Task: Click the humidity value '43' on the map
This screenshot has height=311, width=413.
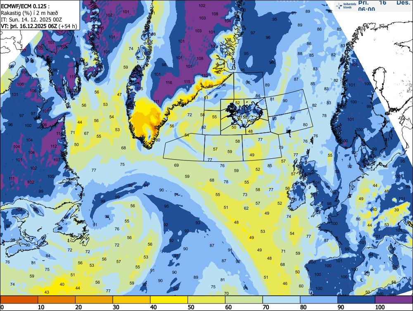Action: click(47, 292)
